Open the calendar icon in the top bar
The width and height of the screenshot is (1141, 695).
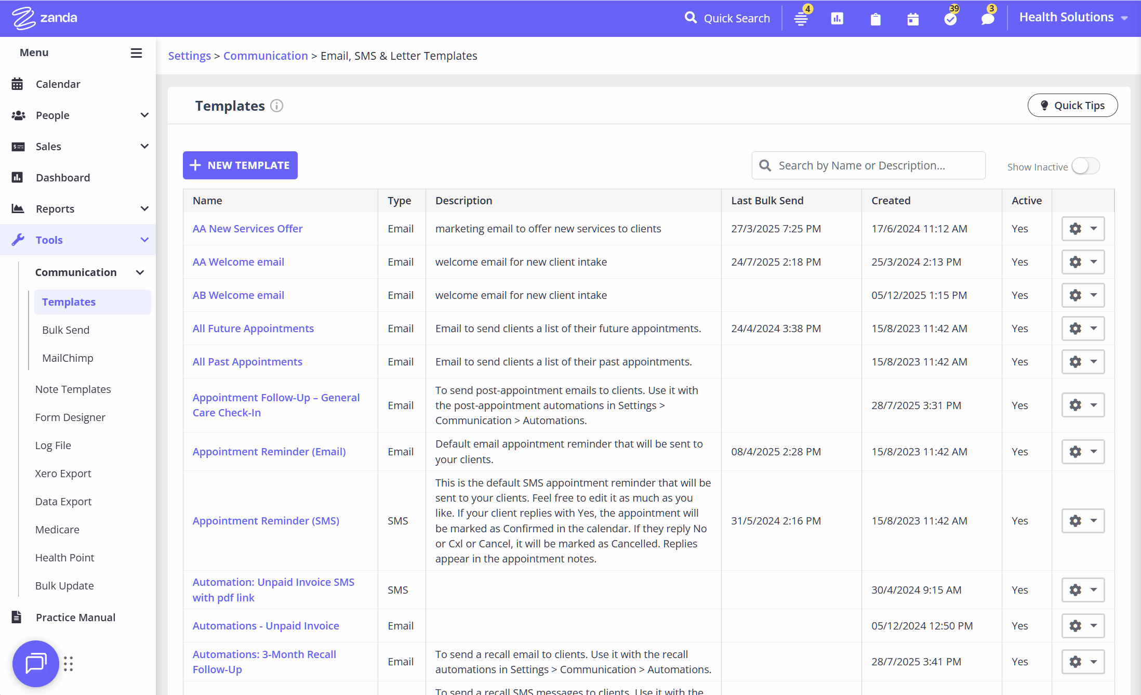pos(913,19)
